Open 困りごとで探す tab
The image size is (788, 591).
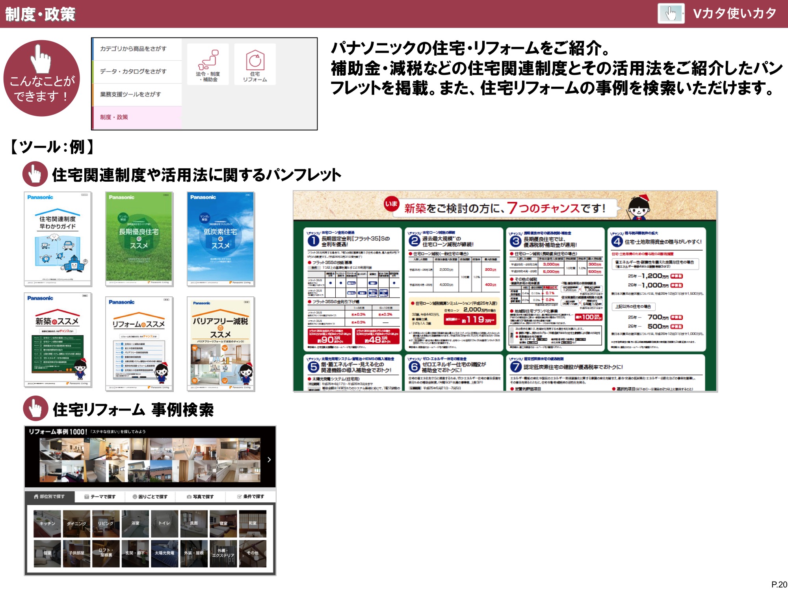tap(150, 496)
